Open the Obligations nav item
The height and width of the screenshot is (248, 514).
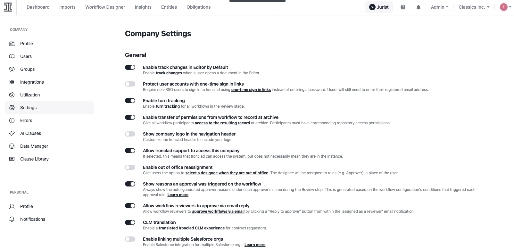(x=199, y=7)
